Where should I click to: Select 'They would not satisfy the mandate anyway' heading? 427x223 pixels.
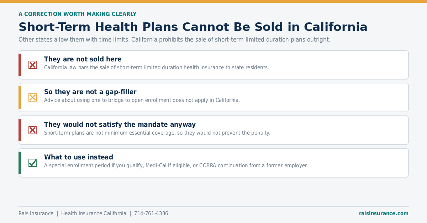pyautogui.click(x=120, y=125)
